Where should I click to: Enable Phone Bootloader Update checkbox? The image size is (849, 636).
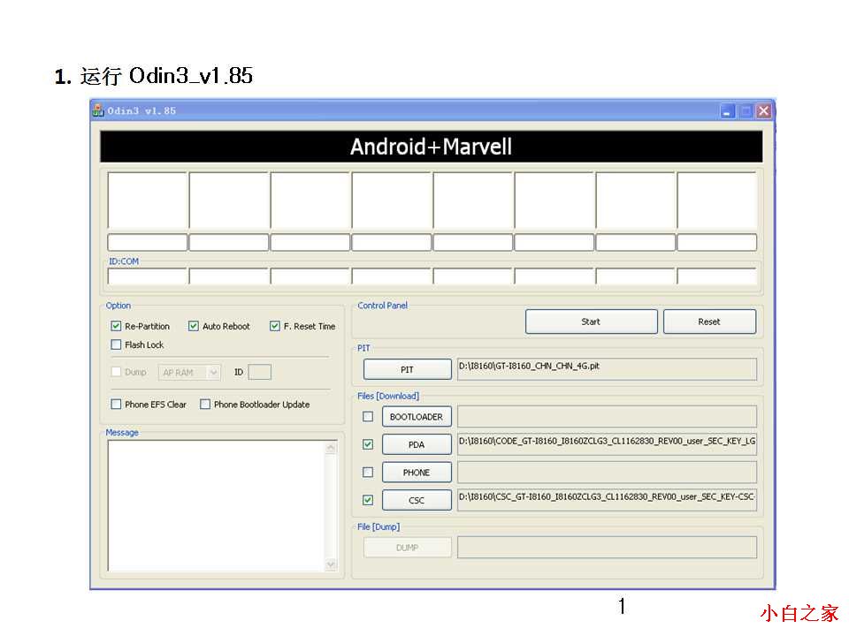coord(205,404)
